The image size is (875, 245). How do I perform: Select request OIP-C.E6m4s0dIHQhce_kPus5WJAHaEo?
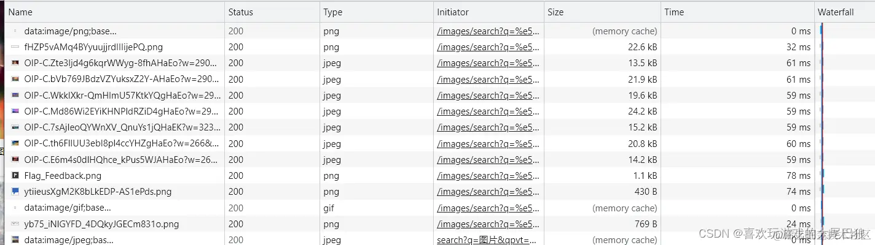coord(122,160)
